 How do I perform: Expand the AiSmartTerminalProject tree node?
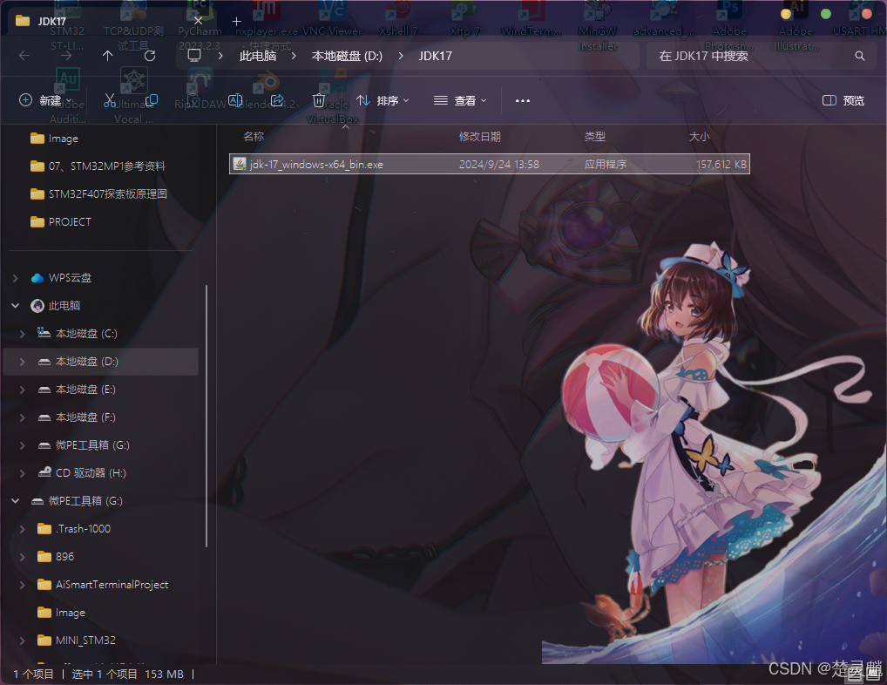(22, 584)
